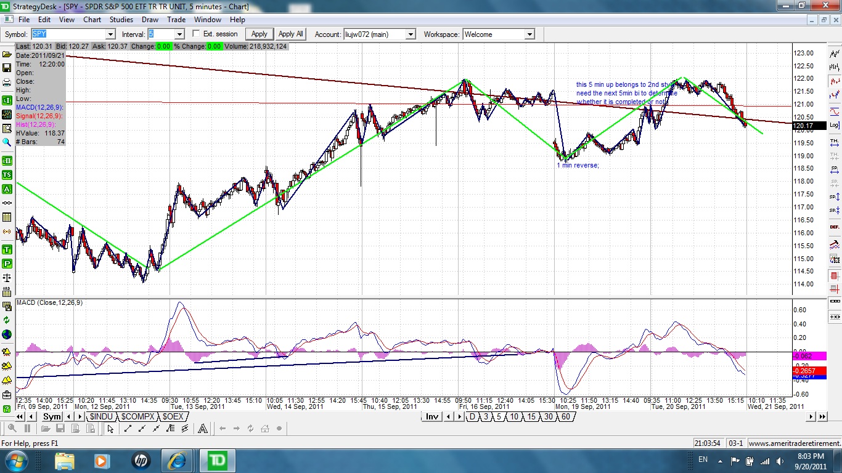Screen dimensions: 842x473
Task: Click the open folder icon in bottom toolbar
Action: [46, 429]
